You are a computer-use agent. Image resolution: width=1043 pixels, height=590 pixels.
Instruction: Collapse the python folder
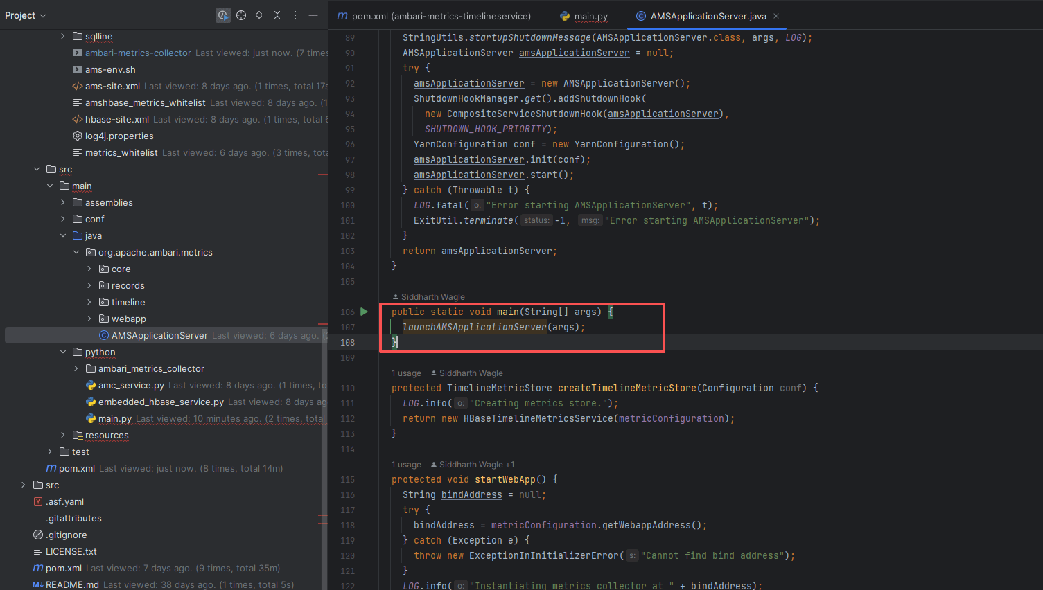[63, 352]
